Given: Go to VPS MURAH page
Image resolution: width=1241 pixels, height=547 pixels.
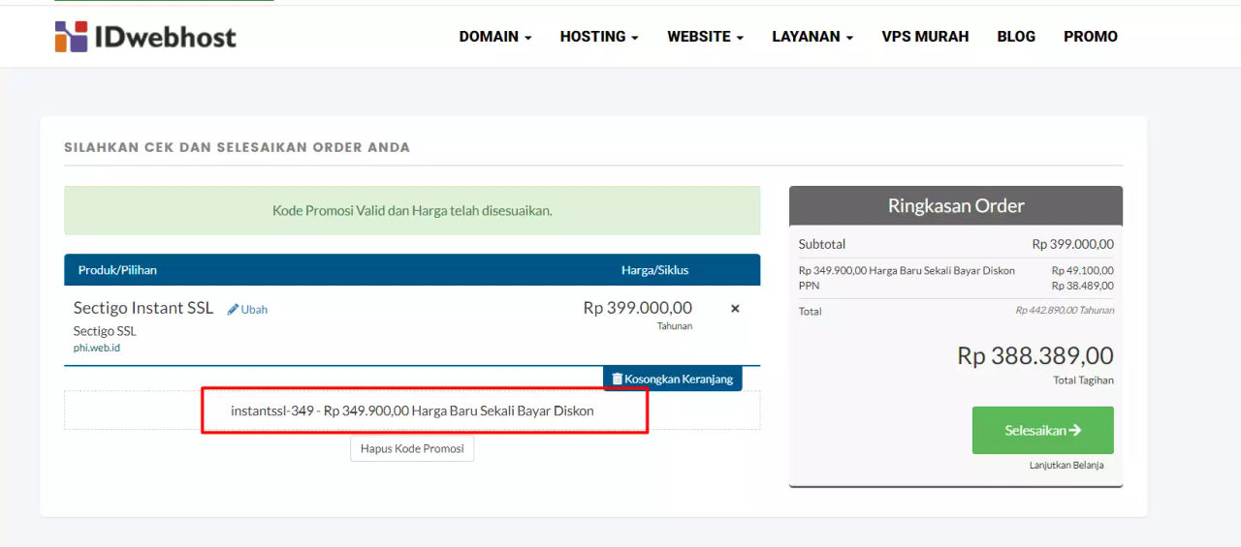Looking at the screenshot, I should [925, 37].
